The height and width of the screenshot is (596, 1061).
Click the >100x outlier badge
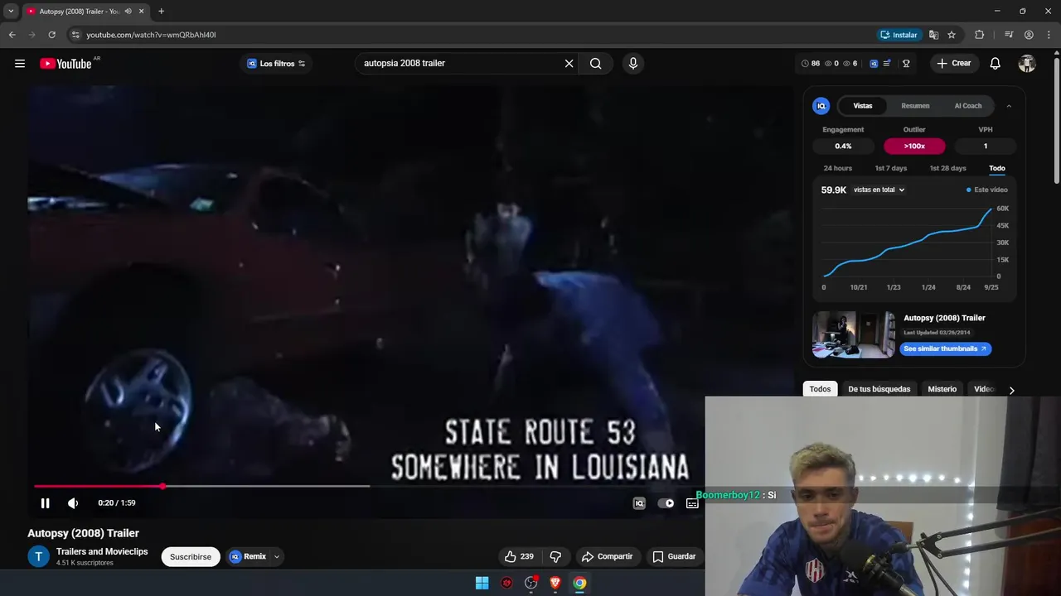tap(914, 147)
